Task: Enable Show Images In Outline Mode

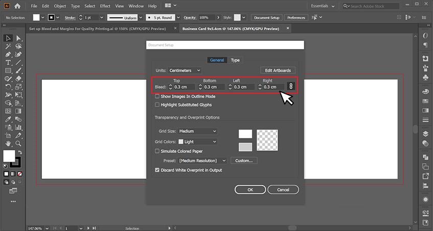Action: pos(157,96)
